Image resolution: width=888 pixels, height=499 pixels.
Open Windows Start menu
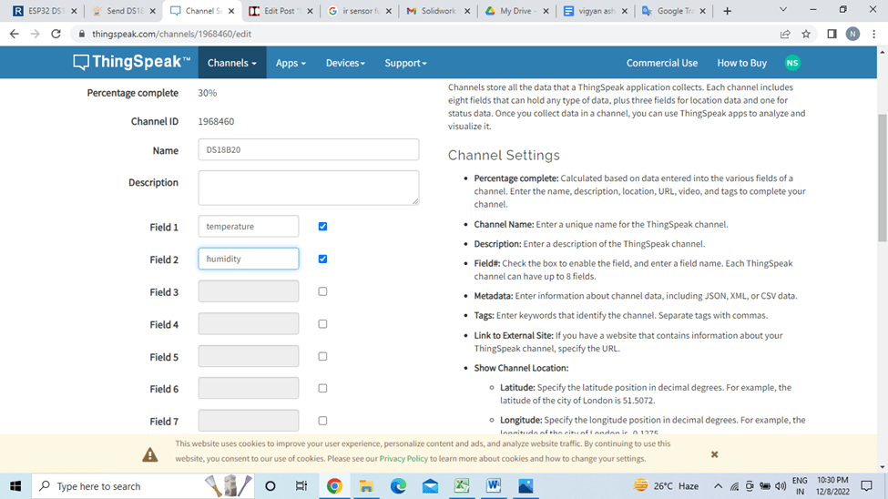(x=15, y=486)
